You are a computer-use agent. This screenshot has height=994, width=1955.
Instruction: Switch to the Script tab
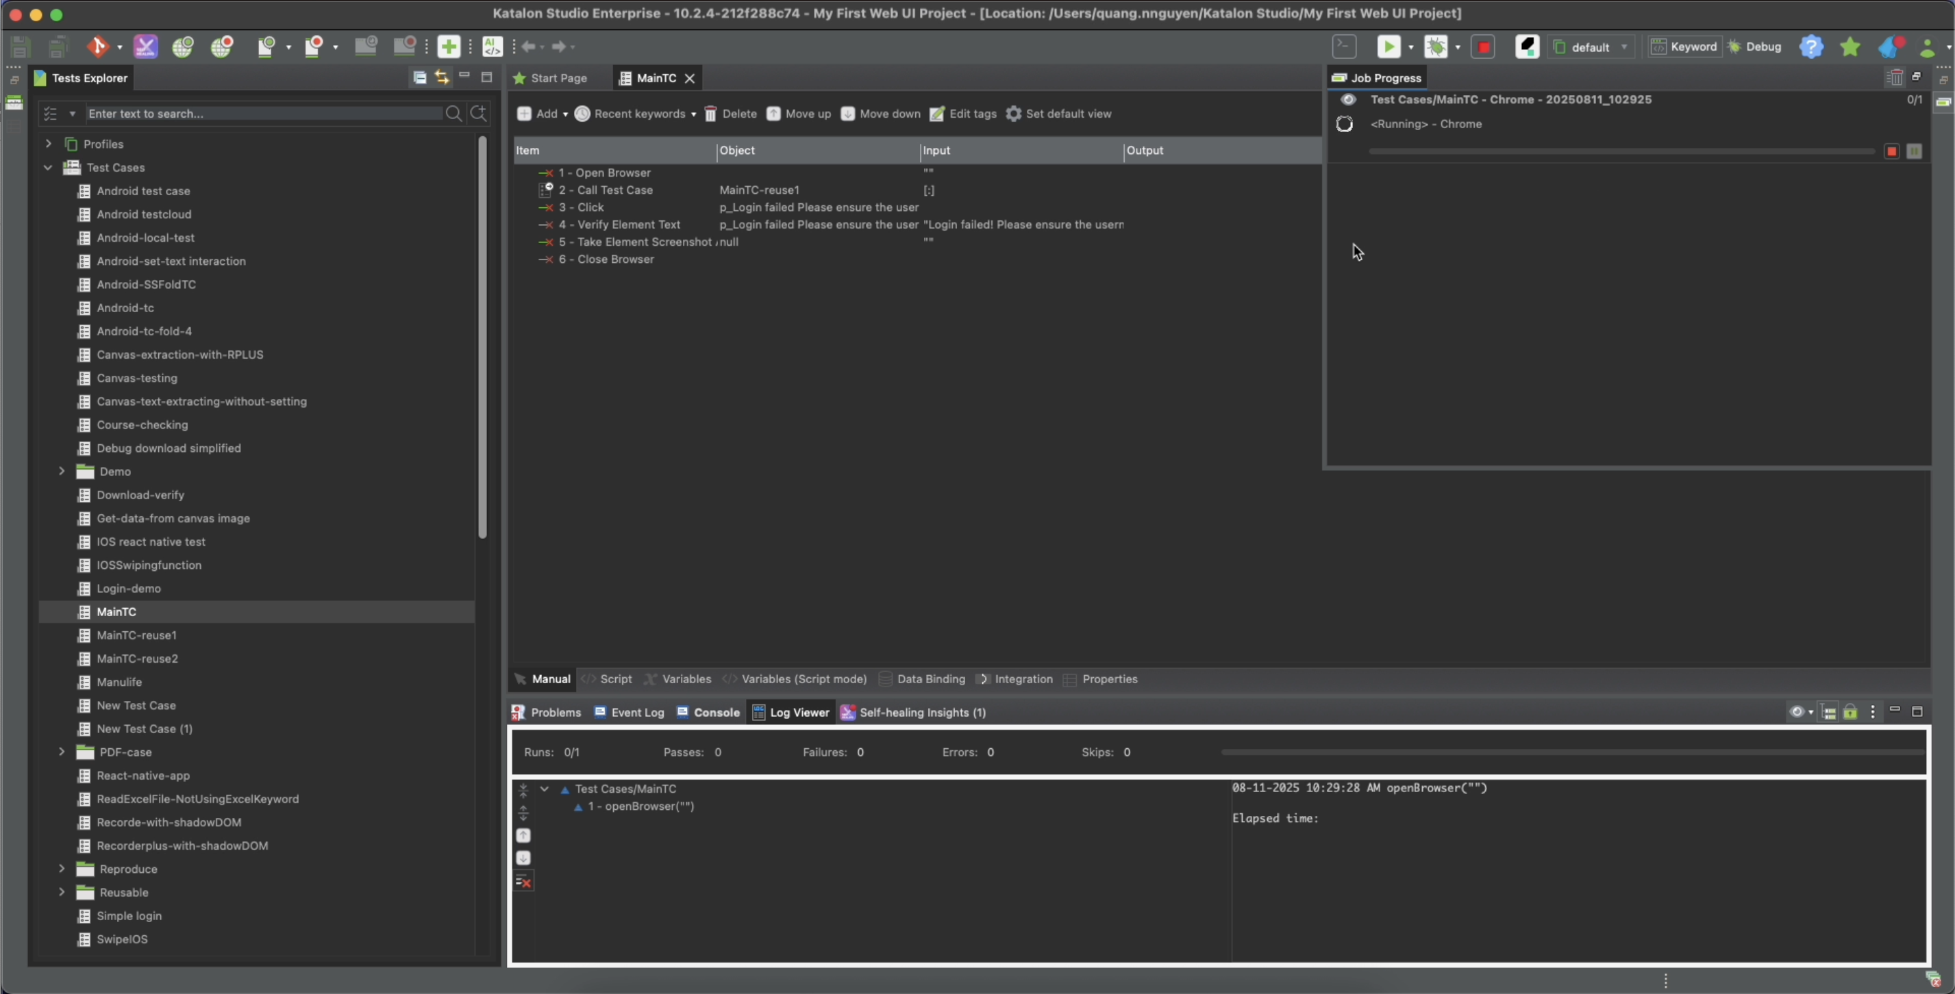pyautogui.click(x=606, y=679)
